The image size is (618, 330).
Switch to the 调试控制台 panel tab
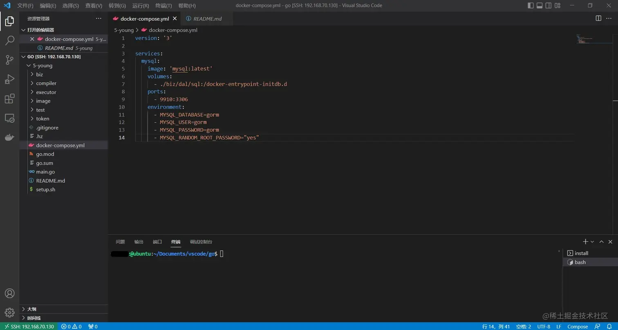tap(201, 242)
